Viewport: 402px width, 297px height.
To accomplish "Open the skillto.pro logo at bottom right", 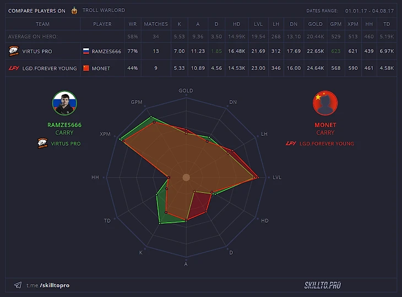I will (322, 285).
